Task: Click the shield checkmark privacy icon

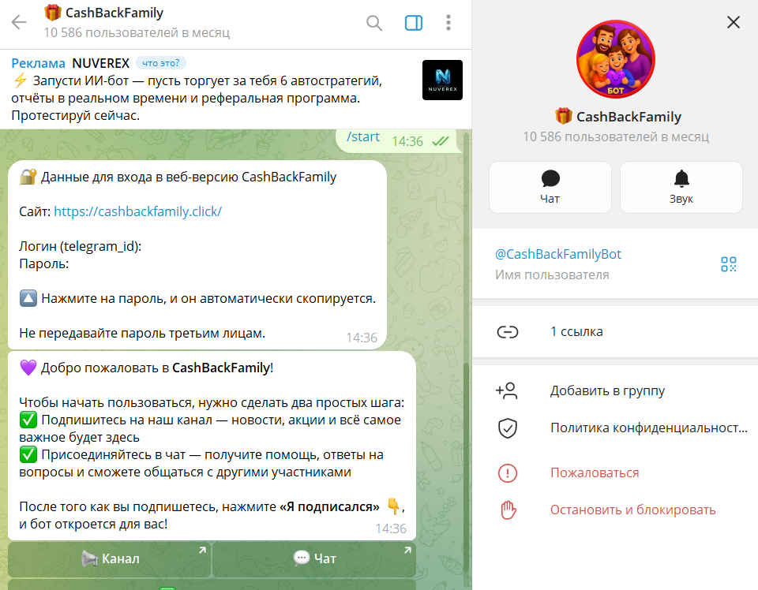Action: coord(508,428)
